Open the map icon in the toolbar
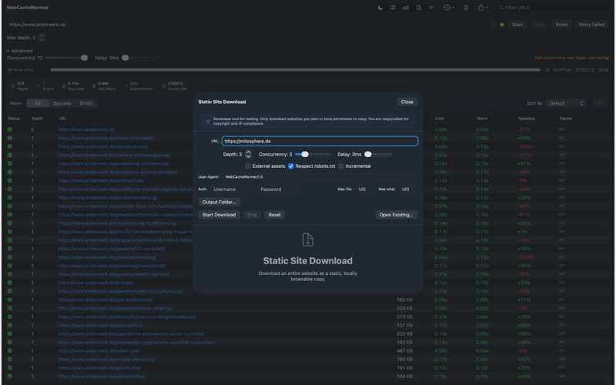Image resolution: width=616 pixels, height=385 pixels. coord(393,8)
